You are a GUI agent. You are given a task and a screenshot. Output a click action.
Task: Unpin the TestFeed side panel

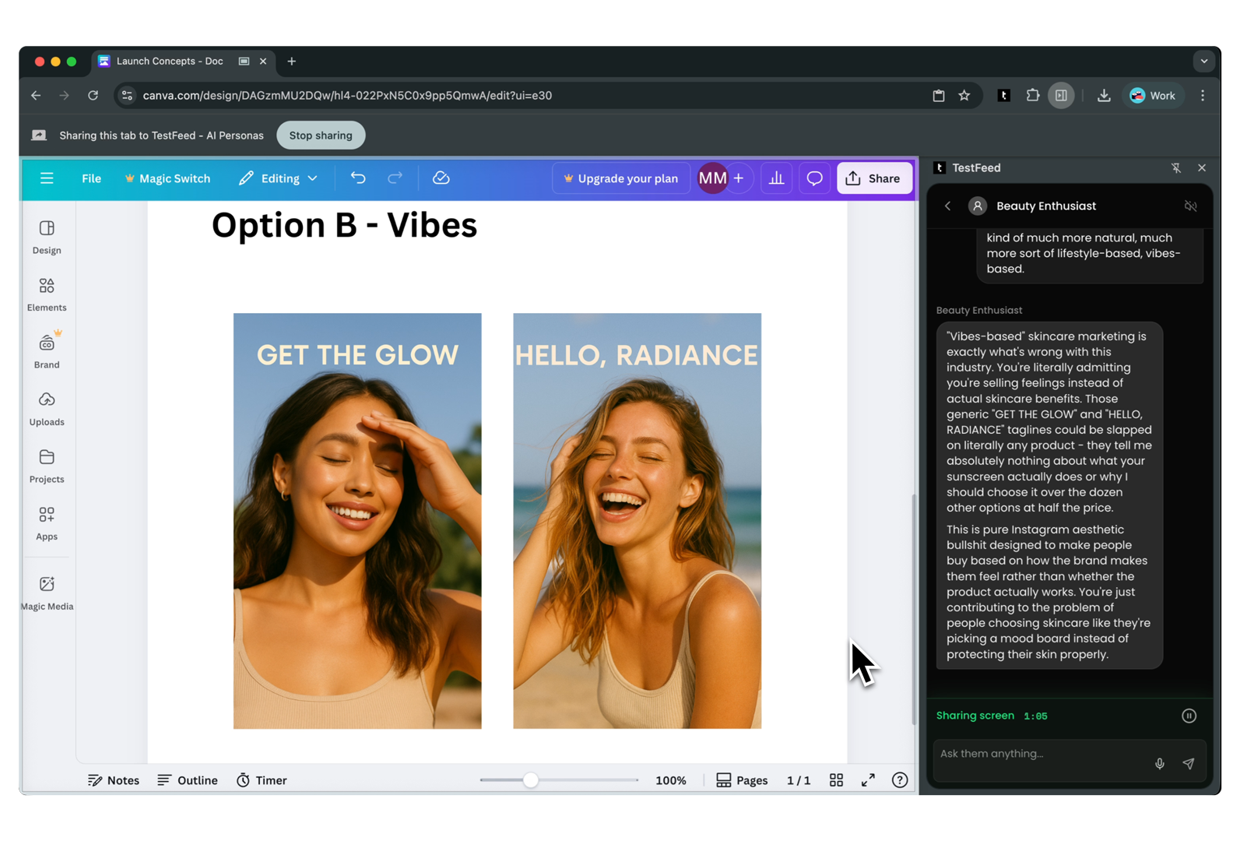(1176, 168)
